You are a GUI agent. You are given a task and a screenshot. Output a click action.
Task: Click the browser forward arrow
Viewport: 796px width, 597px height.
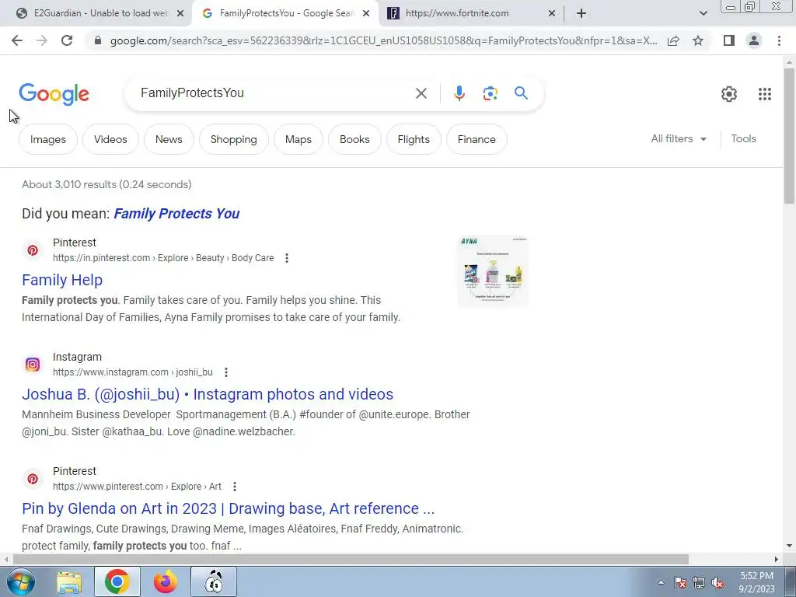coord(42,40)
